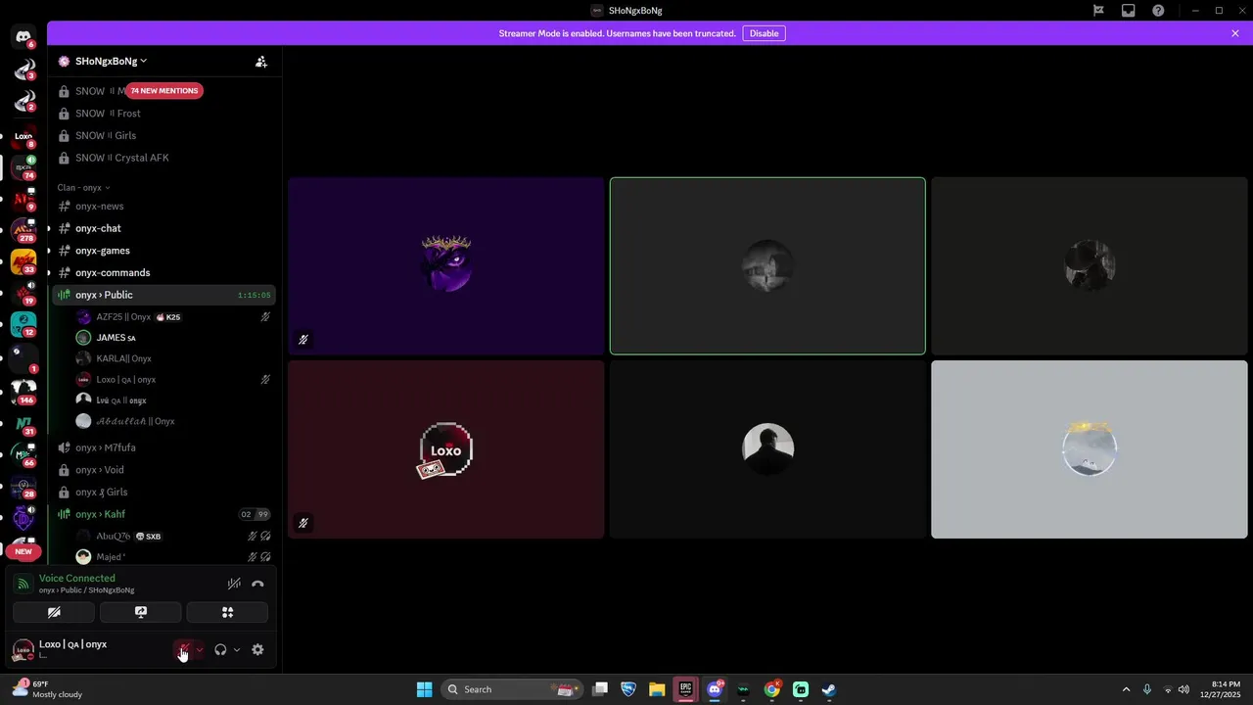Viewport: 1253px width, 705px height.
Task: Open onyx-chat channel
Action: coord(163,228)
